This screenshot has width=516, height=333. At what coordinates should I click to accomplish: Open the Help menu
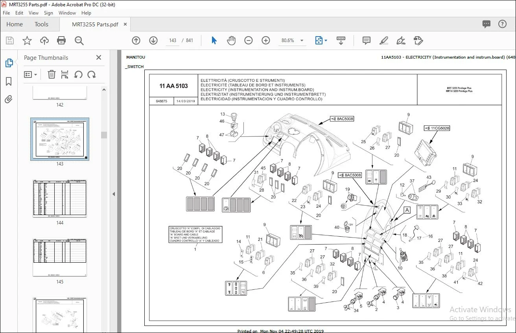point(86,13)
